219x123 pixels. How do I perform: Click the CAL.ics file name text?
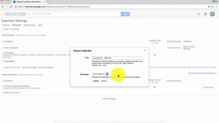pos(108,58)
